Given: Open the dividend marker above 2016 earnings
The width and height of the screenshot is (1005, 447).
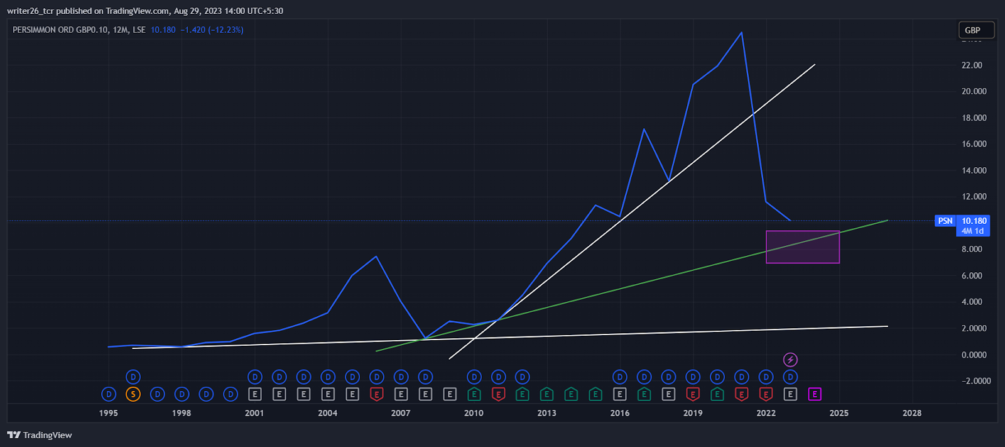Looking at the screenshot, I should tap(619, 377).
